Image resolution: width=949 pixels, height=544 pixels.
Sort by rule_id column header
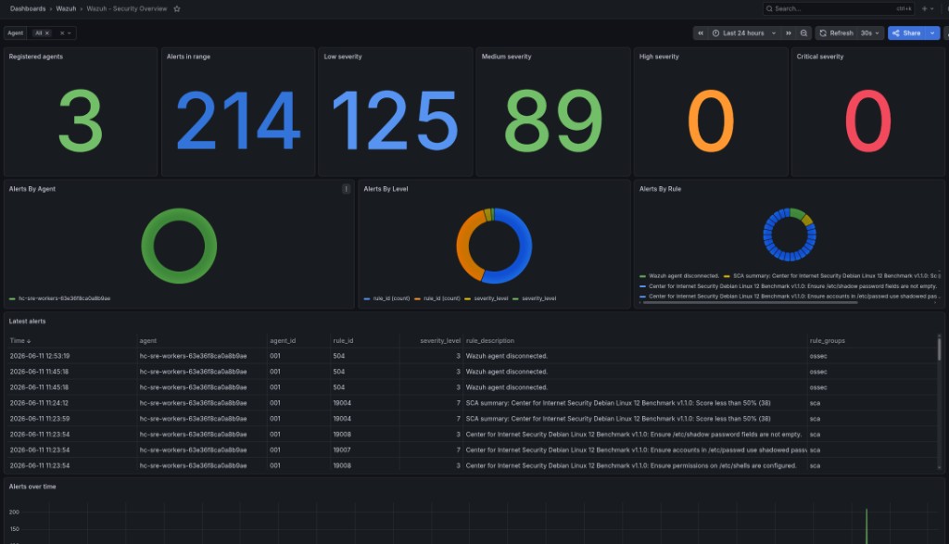(x=343, y=341)
